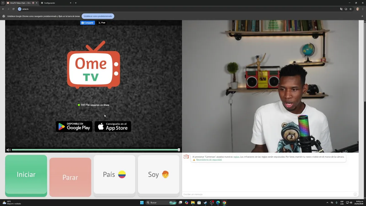The image size is (366, 206).
Task: Open Copilot from the taskbar
Action: click(x=186, y=203)
